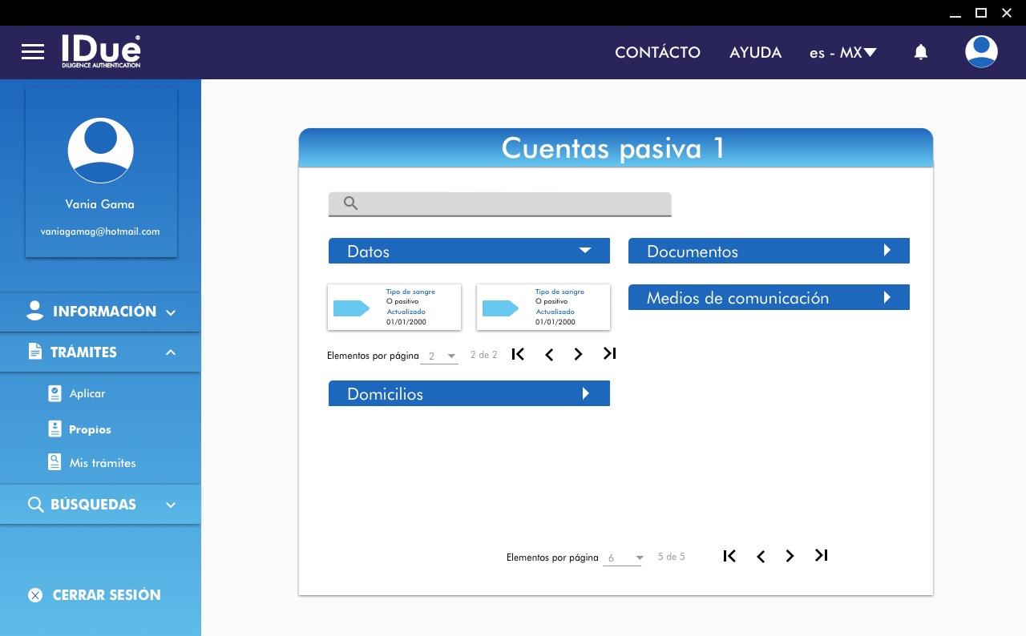Image resolution: width=1026 pixels, height=636 pixels.
Task: Open the user avatar in top bar
Action: pyautogui.click(x=981, y=52)
